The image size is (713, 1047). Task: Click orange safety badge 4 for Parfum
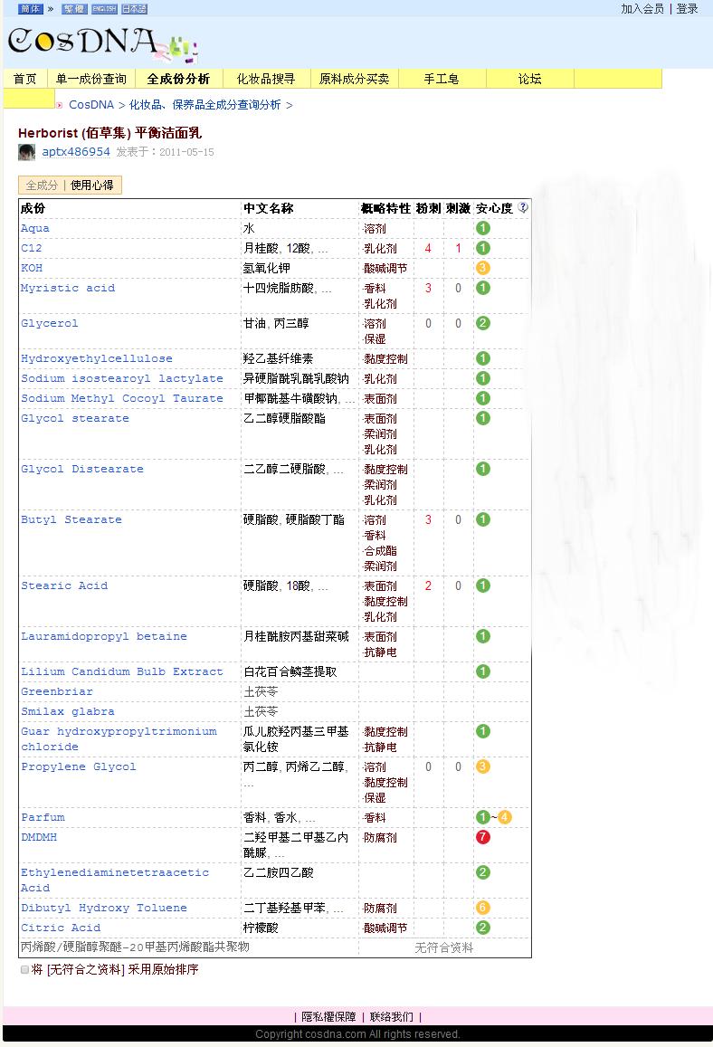click(x=505, y=817)
